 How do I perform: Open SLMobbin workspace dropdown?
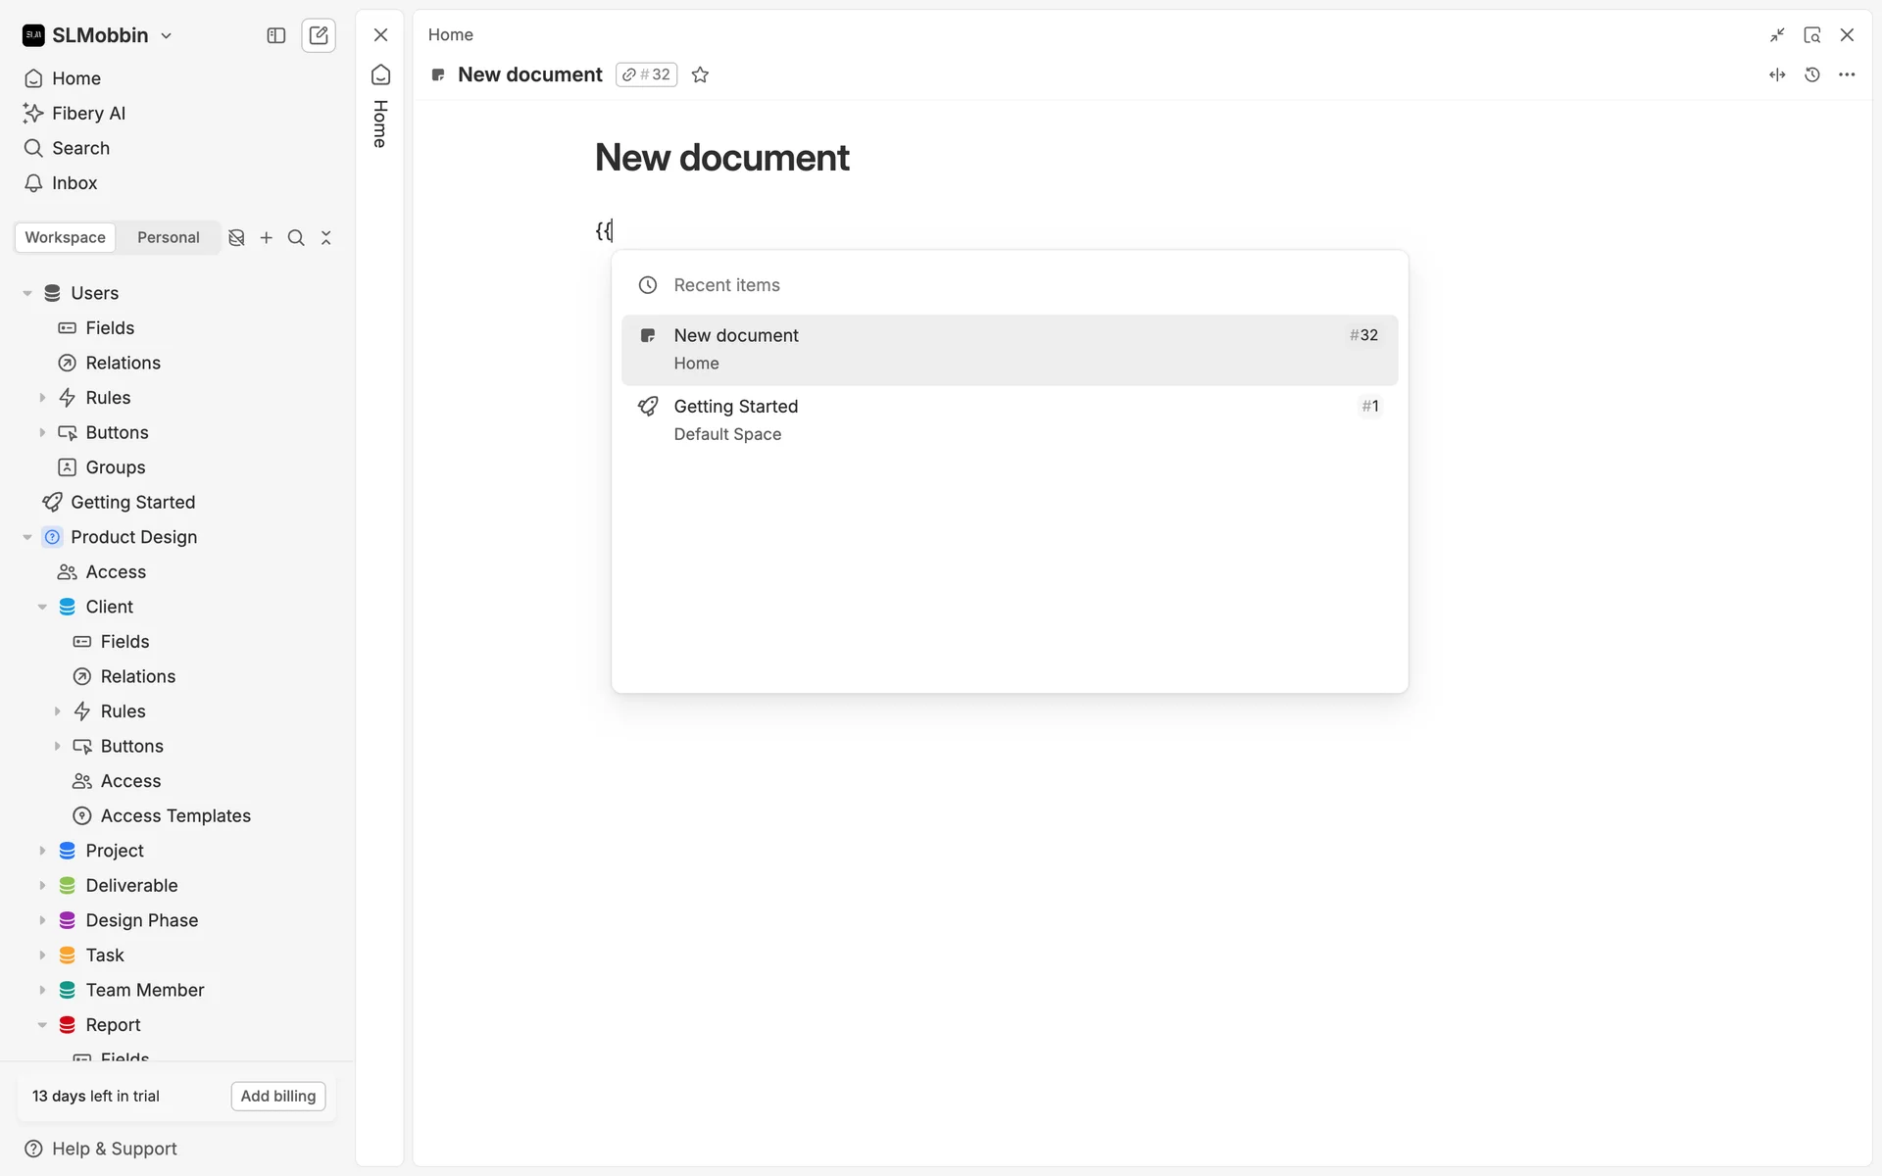click(x=98, y=35)
